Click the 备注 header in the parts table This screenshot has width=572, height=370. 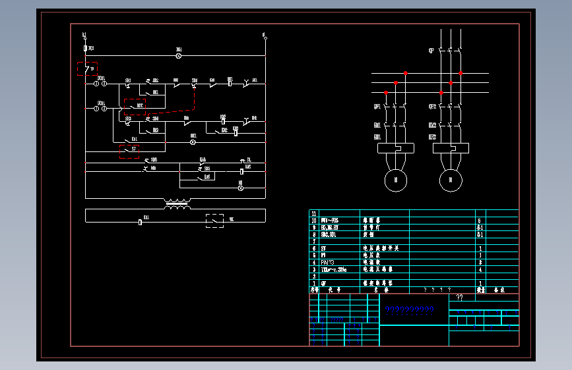point(499,290)
